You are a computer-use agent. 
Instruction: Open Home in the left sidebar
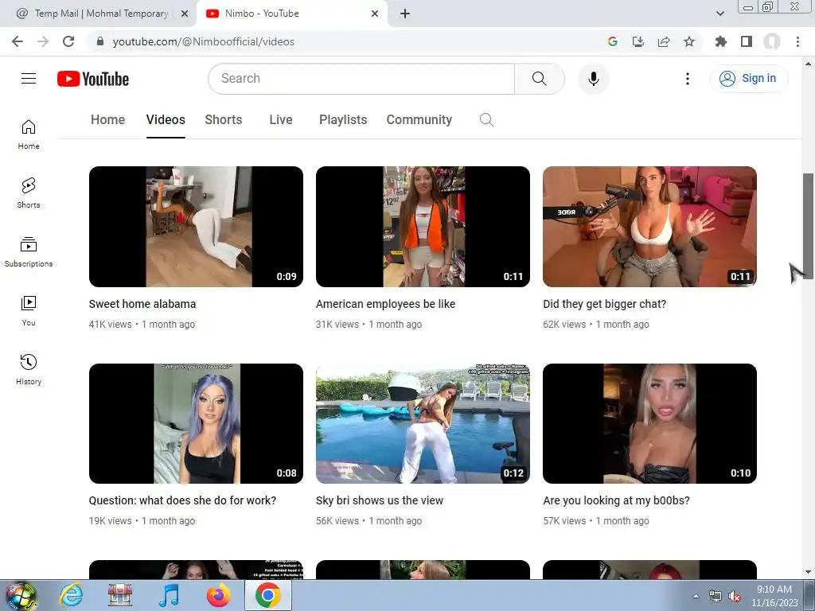pyautogui.click(x=29, y=134)
